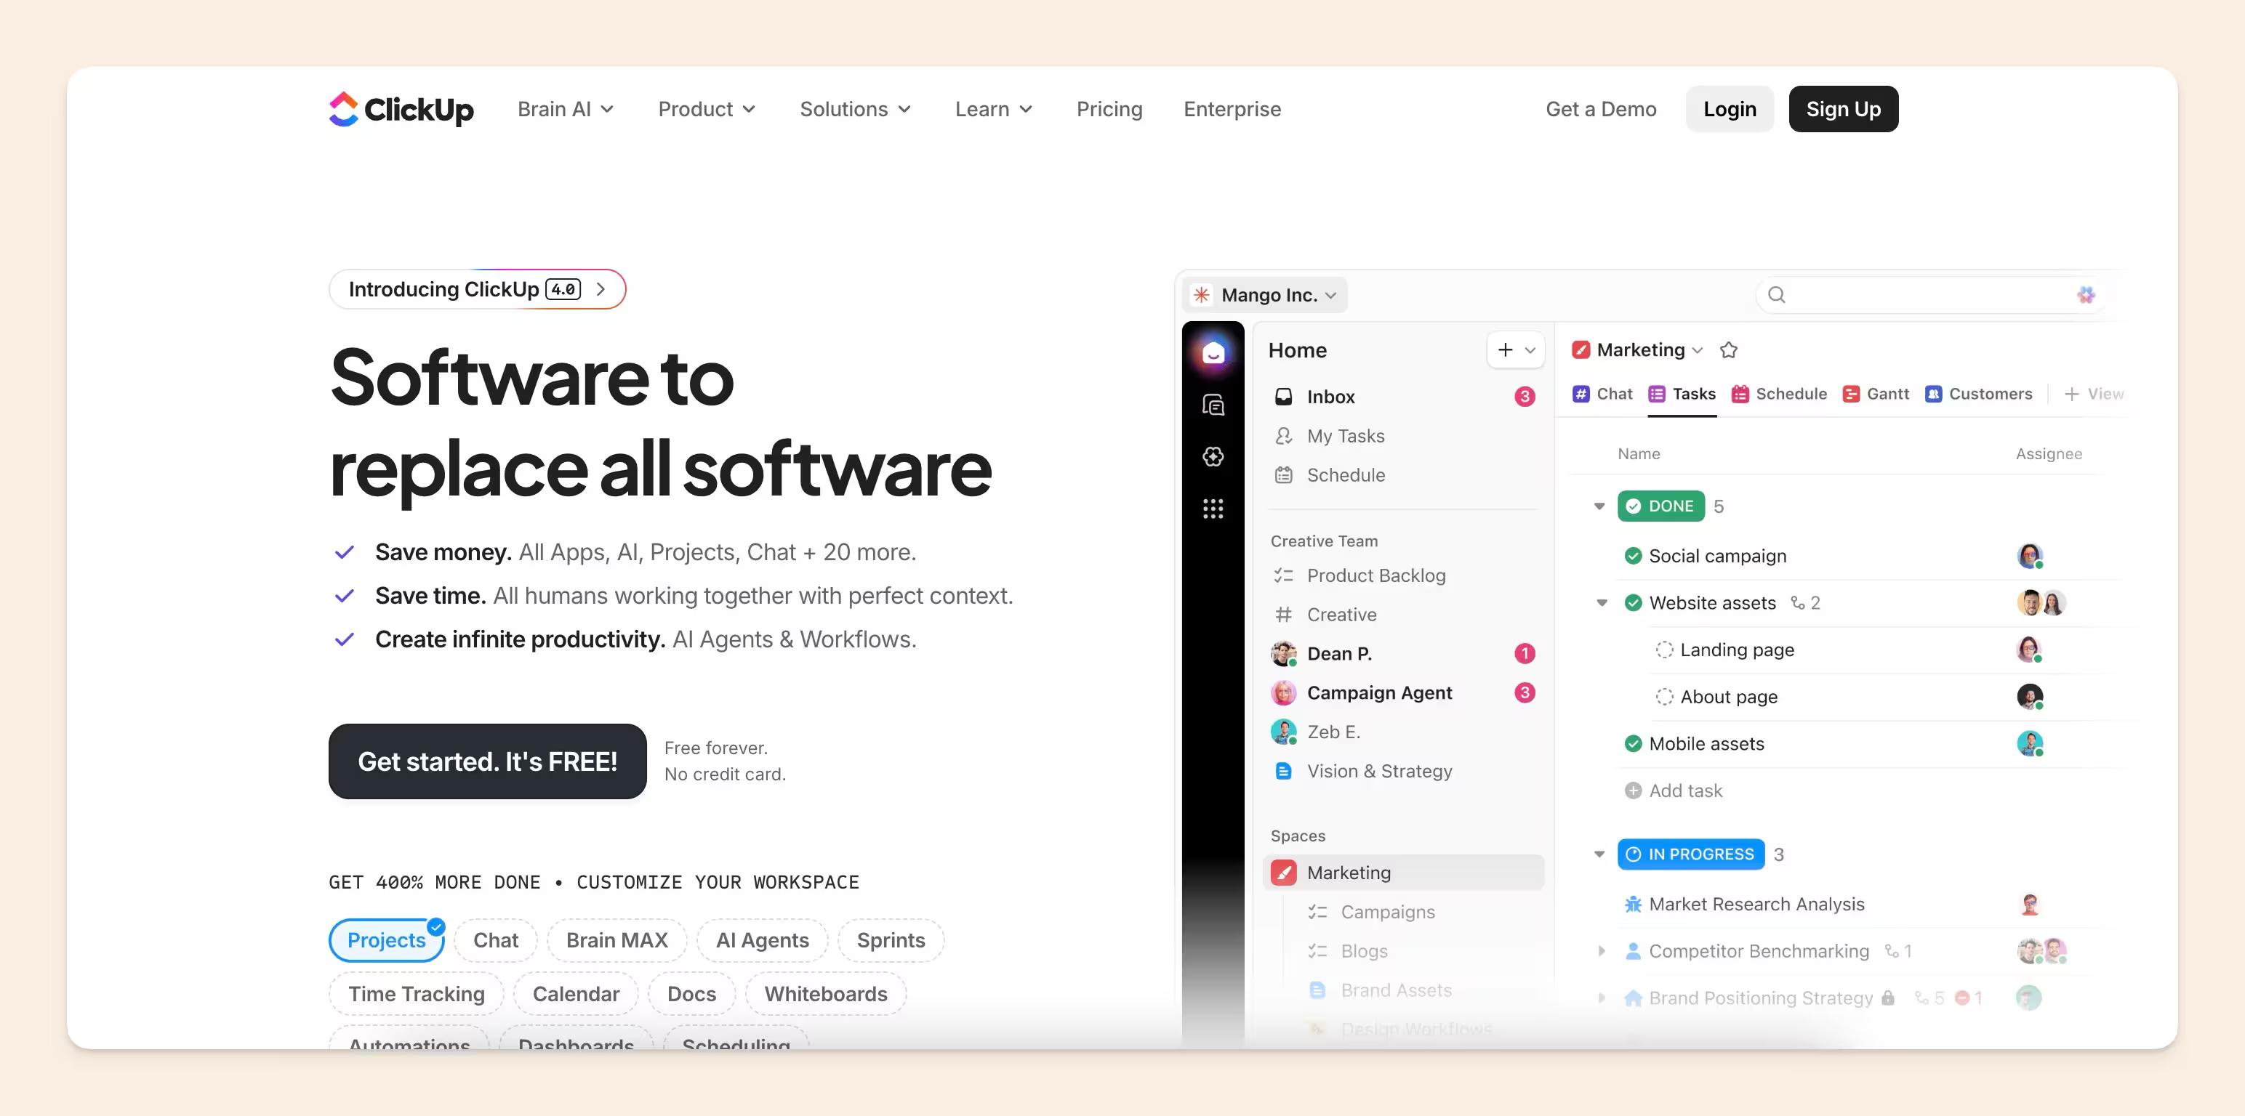Image resolution: width=2245 pixels, height=1116 pixels.
Task: Click the IN PROGRESS status badge
Action: point(1691,854)
